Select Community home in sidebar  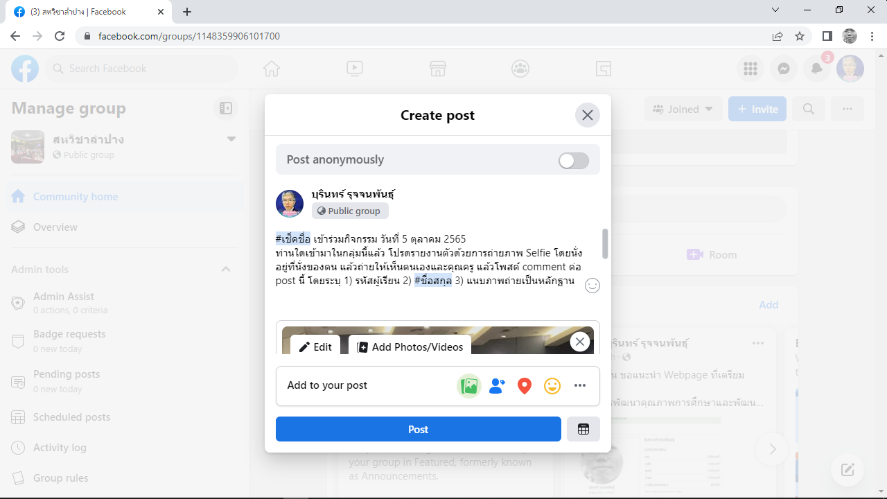125,197
